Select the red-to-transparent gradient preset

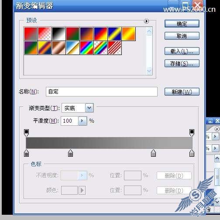(45, 34)
